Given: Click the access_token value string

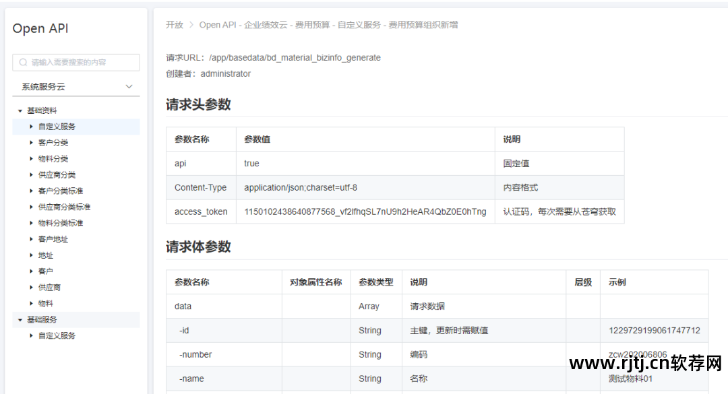Looking at the screenshot, I should [x=365, y=211].
